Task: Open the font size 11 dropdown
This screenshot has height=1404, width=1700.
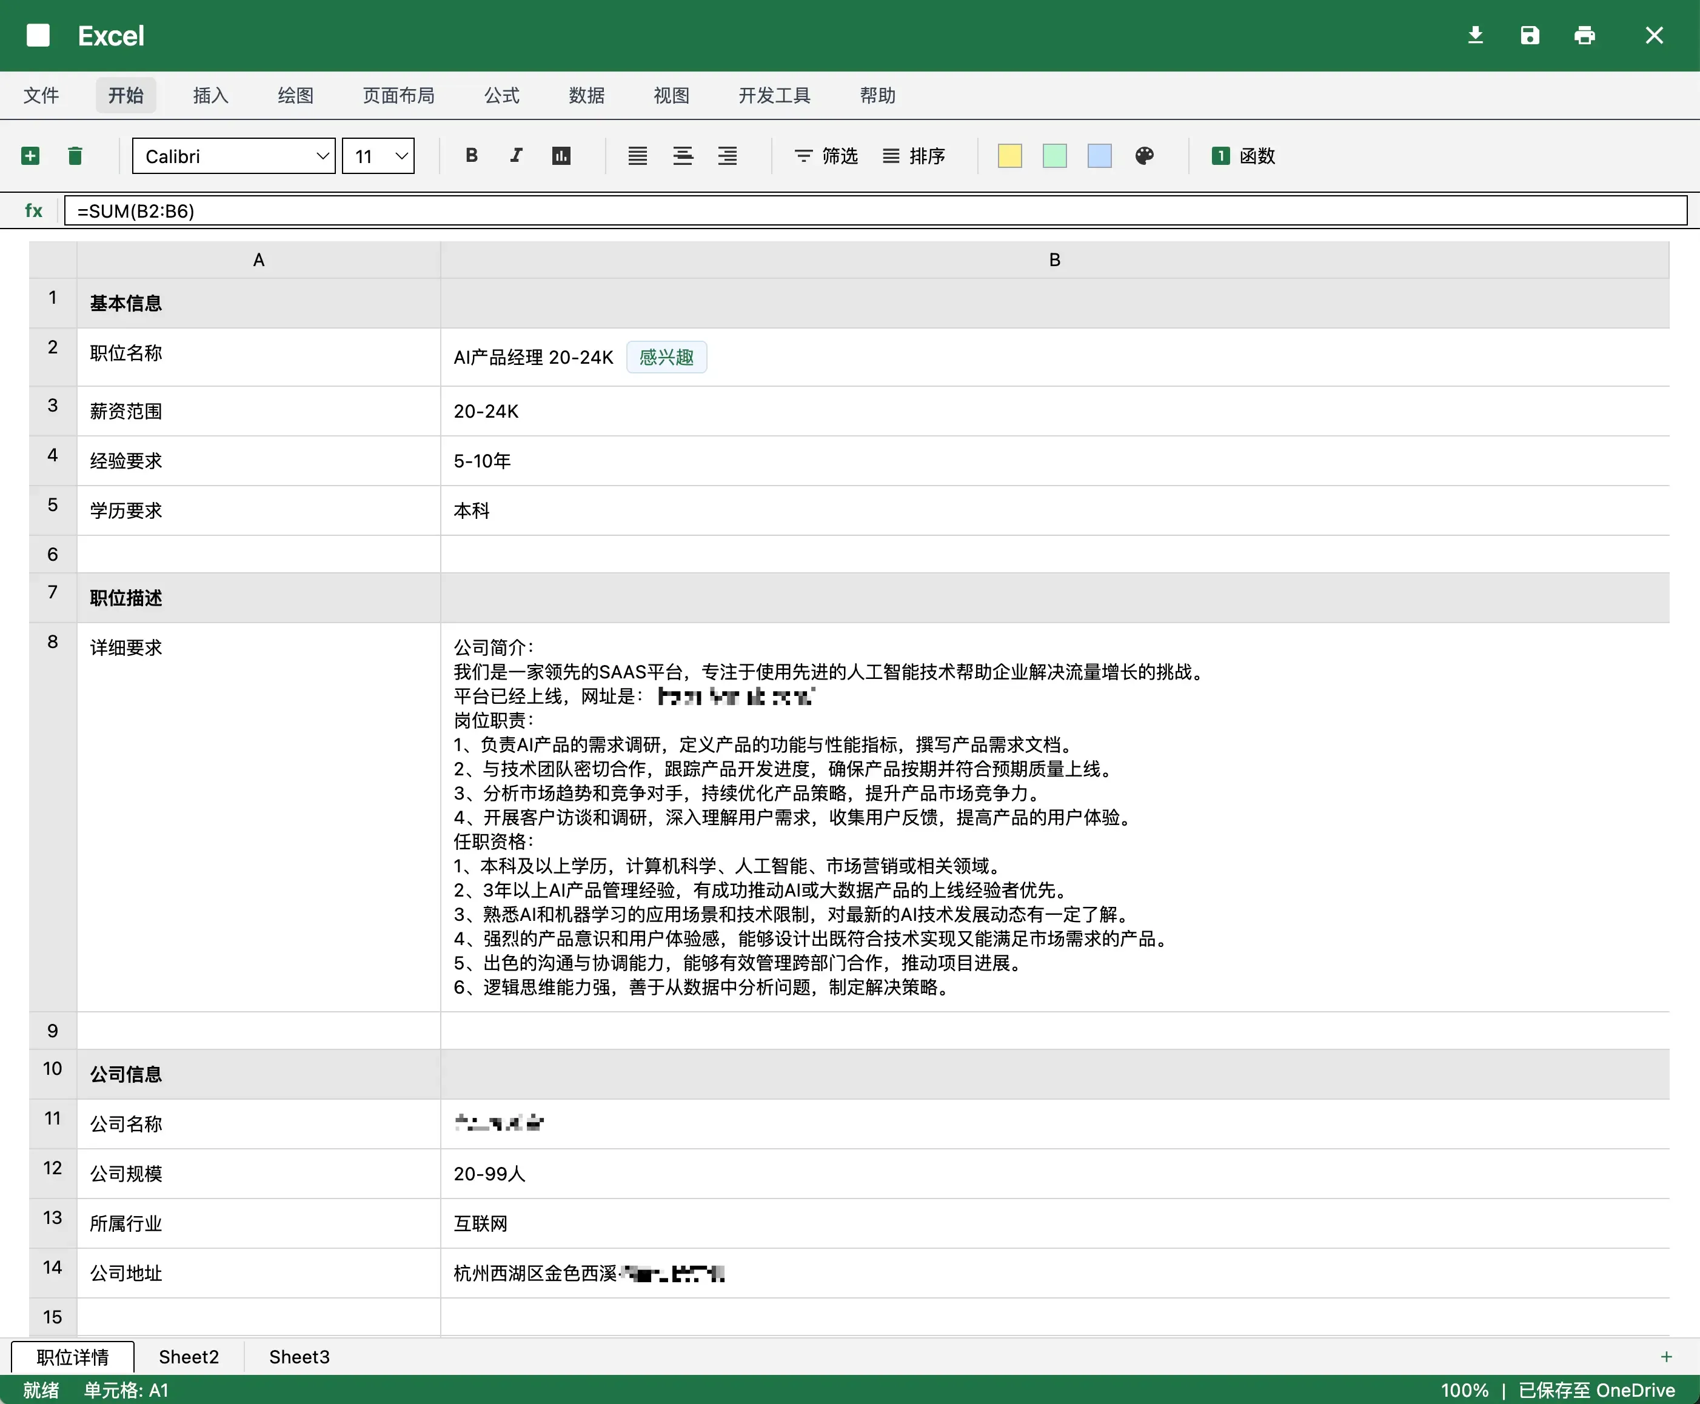Action: click(x=378, y=156)
